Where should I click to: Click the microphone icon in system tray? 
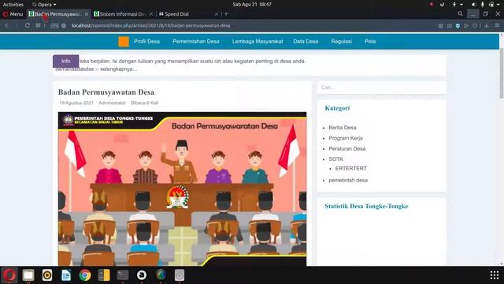point(483,5)
